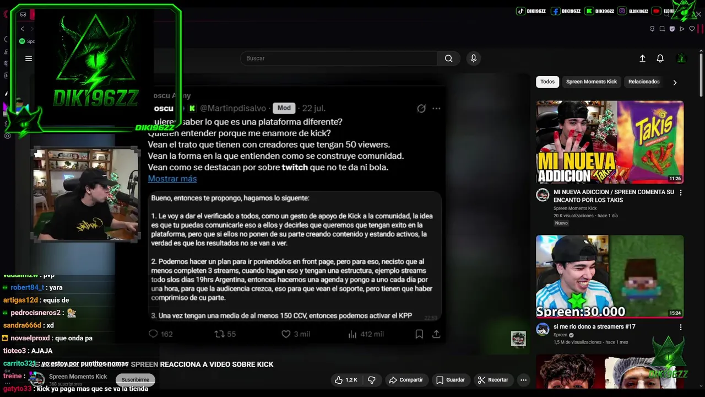Click the tweet retweet icon

click(219, 334)
